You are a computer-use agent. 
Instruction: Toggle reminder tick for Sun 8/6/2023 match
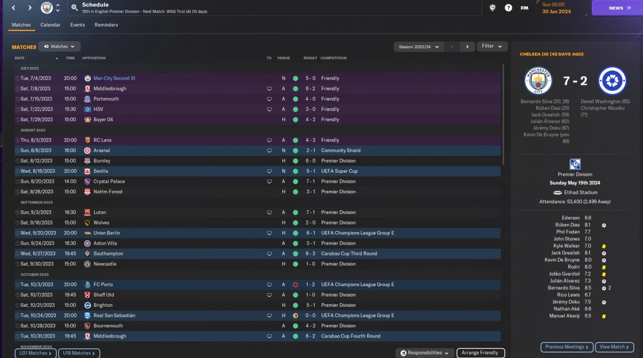[18, 151]
